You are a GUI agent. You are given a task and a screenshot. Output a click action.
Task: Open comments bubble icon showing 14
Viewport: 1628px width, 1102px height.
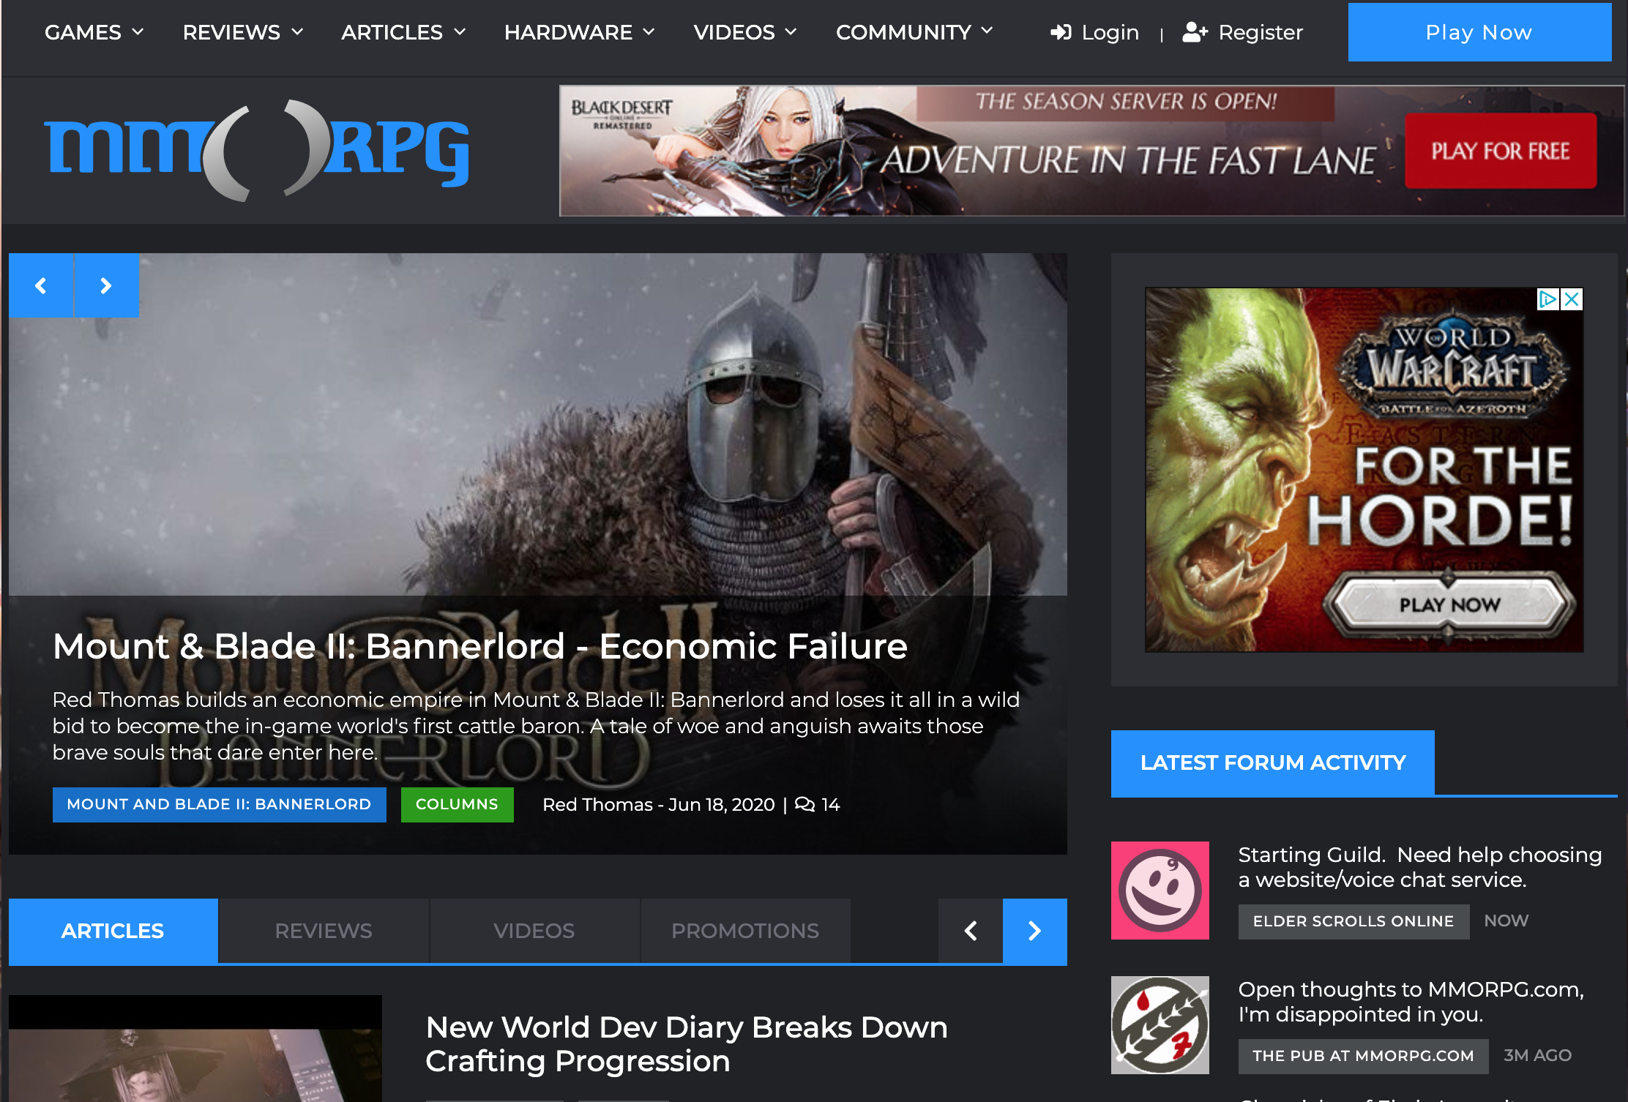click(x=804, y=804)
